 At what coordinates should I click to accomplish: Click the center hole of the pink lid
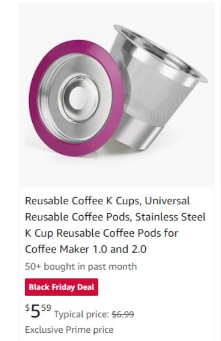(x=78, y=98)
